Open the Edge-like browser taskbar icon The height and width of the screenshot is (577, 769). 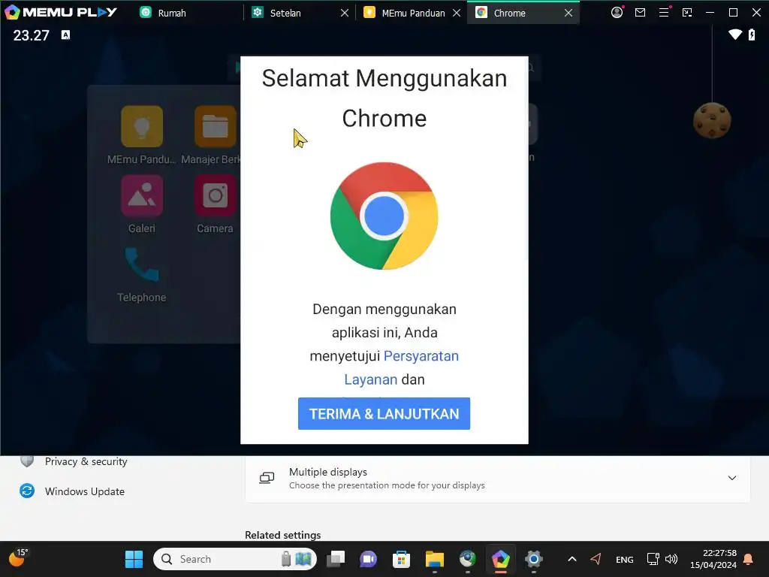click(x=467, y=559)
